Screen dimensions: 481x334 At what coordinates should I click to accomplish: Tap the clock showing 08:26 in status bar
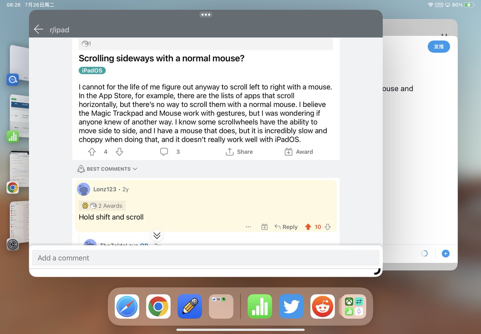pos(13,5)
